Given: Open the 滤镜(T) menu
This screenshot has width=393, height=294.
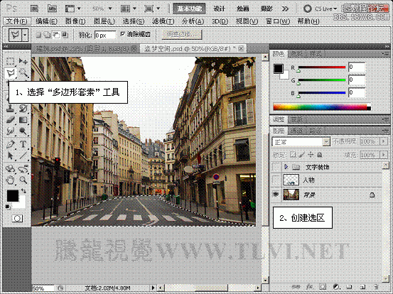Looking at the screenshot, I should [163, 21].
